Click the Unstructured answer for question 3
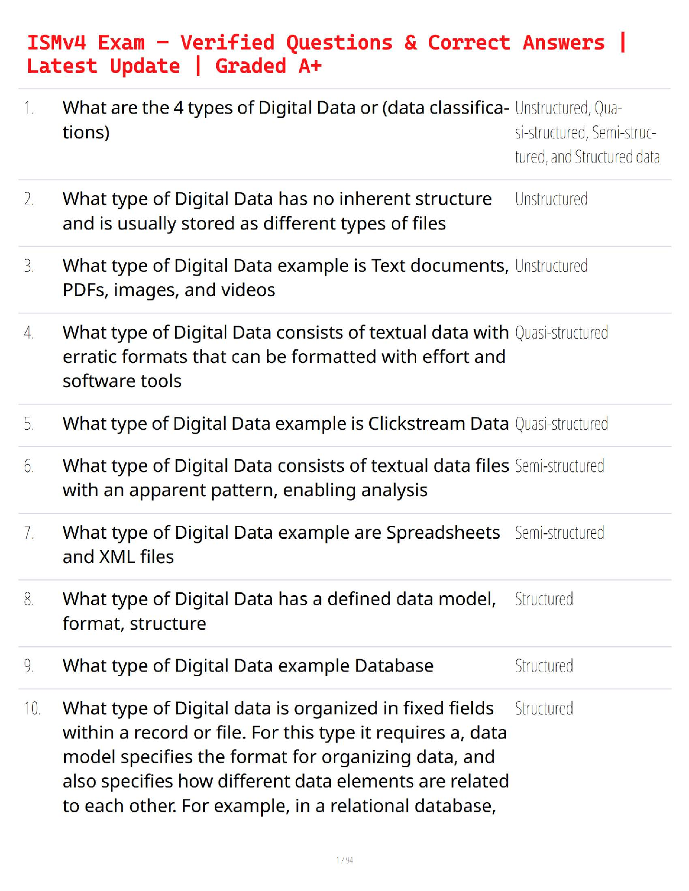689x891 pixels. click(551, 266)
